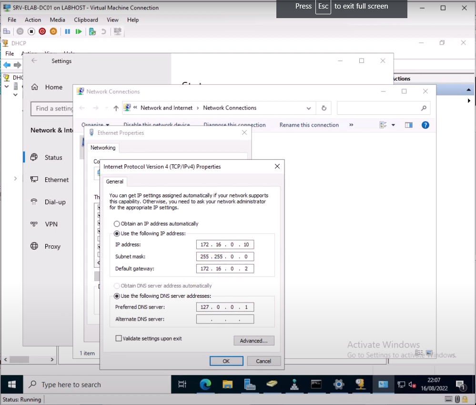Open the address bar dropdown arrow
476x405 pixels.
click(308, 108)
